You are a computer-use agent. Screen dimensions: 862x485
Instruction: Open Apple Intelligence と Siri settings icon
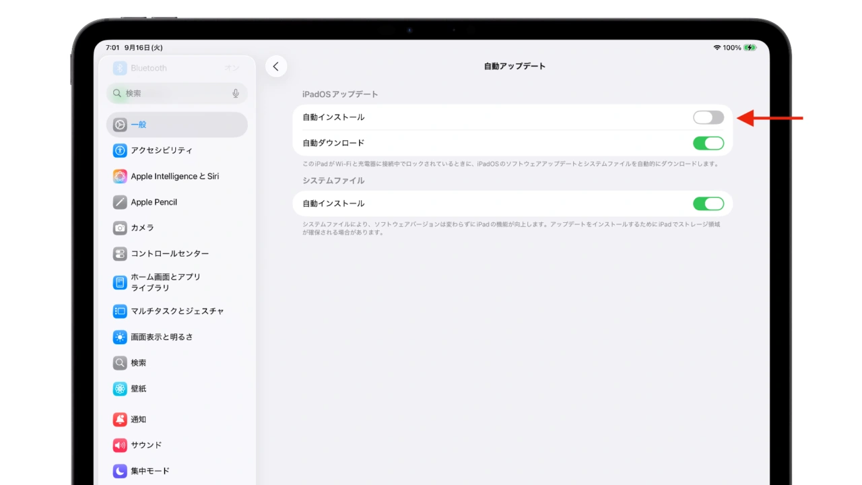120,176
